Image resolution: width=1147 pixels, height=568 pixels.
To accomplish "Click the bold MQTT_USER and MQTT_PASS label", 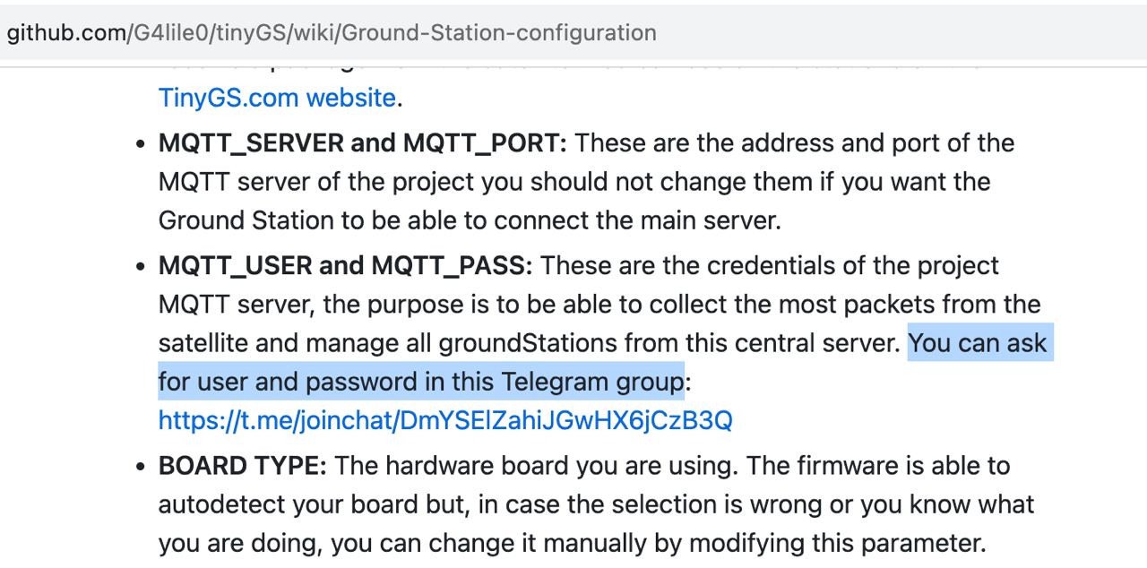I will (x=346, y=266).
